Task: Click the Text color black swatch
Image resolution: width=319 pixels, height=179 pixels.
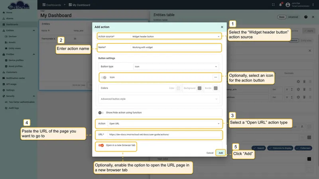Action: pyautogui.click(x=309, y=159)
